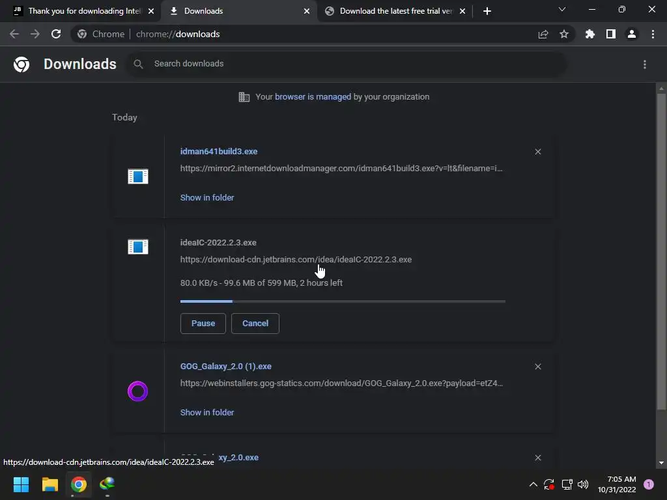Cancel the ideaIC-2022.2.3.exe download

pos(255,324)
